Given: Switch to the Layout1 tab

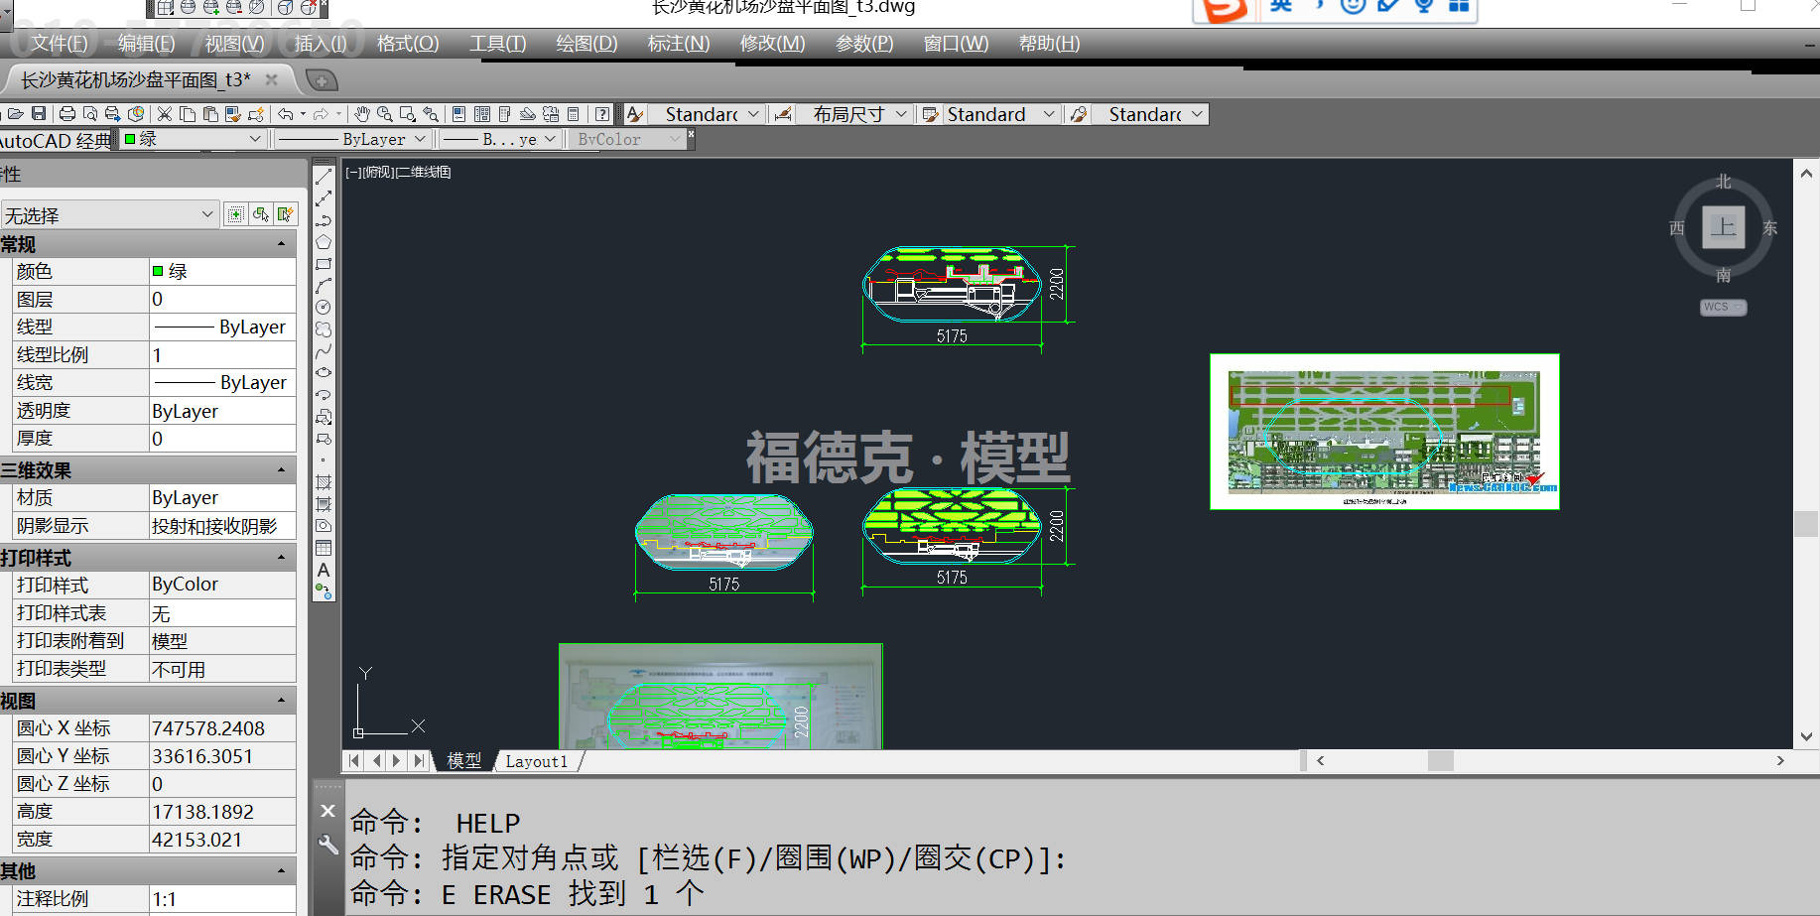Looking at the screenshot, I should click(x=537, y=761).
